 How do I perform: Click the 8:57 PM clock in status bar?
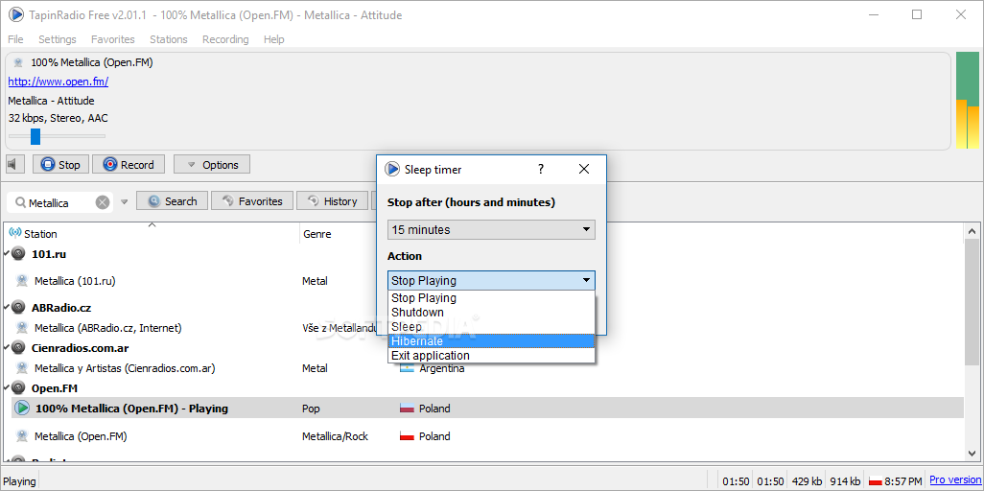click(903, 481)
